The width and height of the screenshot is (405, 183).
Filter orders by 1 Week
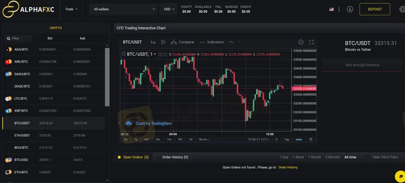click(298, 157)
